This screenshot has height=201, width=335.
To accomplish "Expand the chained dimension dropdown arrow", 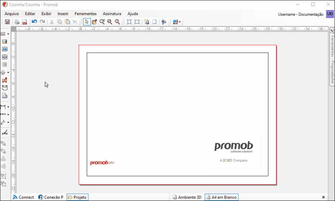I will 8,115.
